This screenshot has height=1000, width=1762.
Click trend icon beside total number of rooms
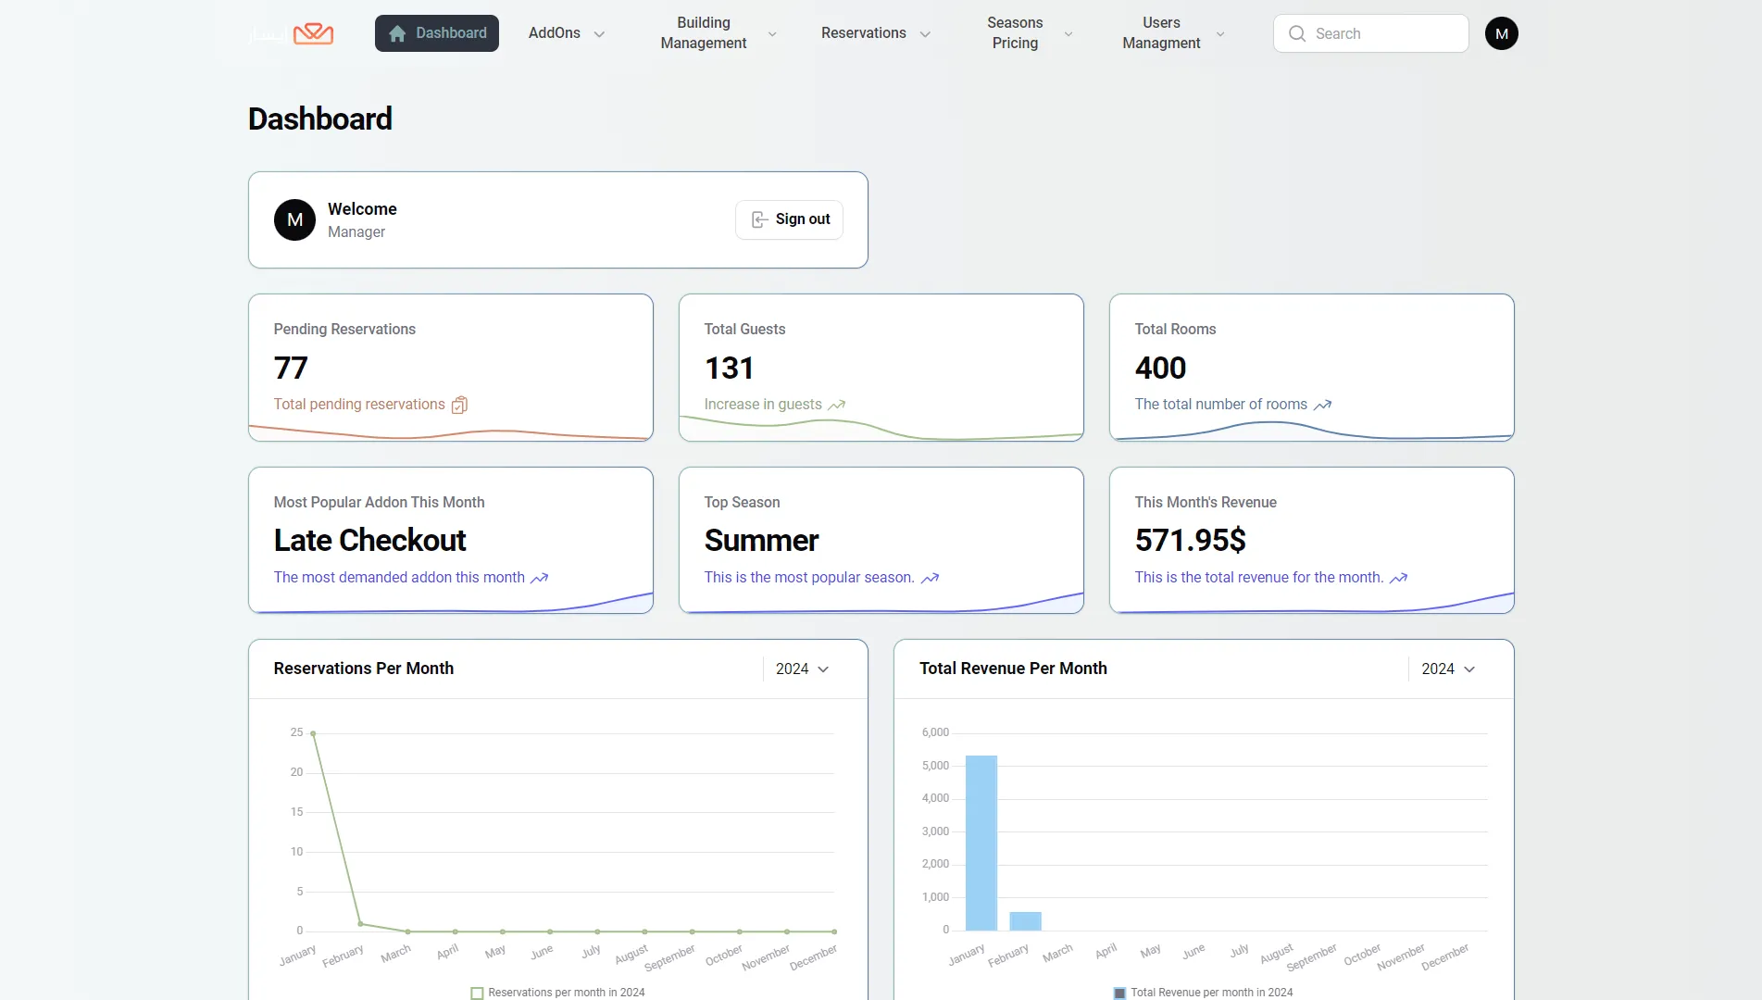pos(1322,405)
